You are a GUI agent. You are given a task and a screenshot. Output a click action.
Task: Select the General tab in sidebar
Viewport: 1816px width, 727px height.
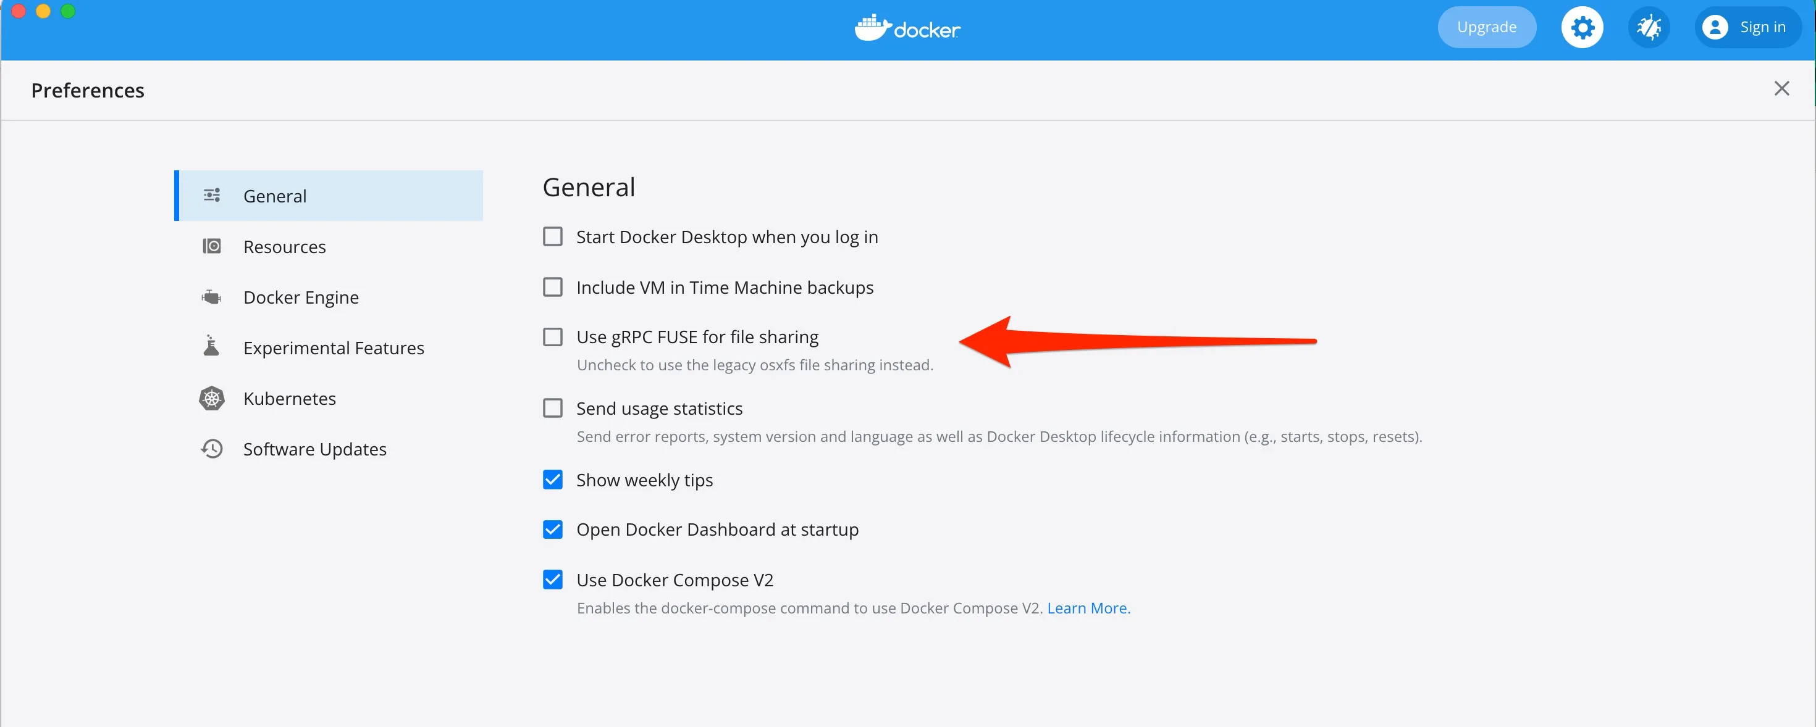[x=275, y=196]
